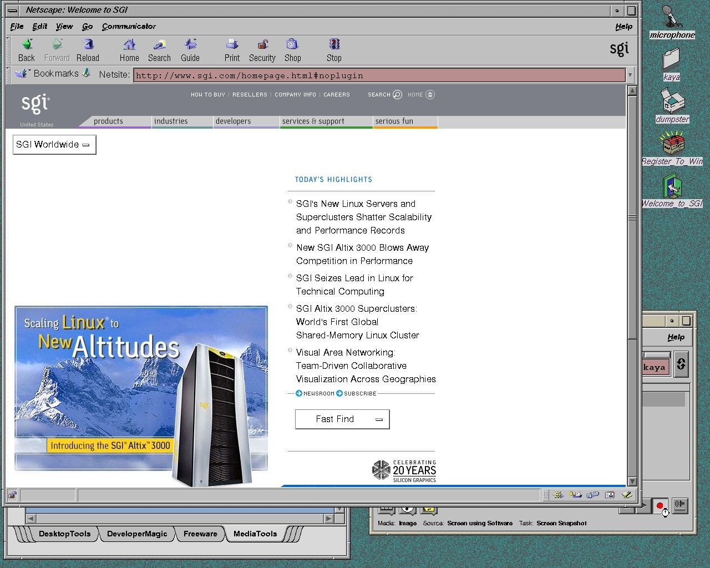Image resolution: width=710 pixels, height=568 pixels.
Task: Open Newsgroups from the component bar
Action: (592, 495)
